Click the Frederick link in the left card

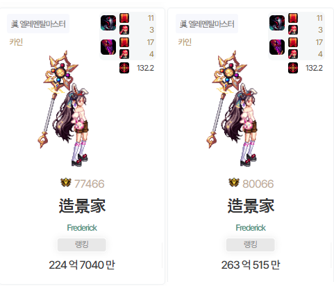(82, 228)
